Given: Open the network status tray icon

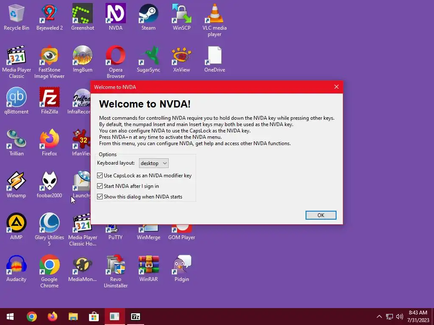Looking at the screenshot, I should tap(389, 317).
